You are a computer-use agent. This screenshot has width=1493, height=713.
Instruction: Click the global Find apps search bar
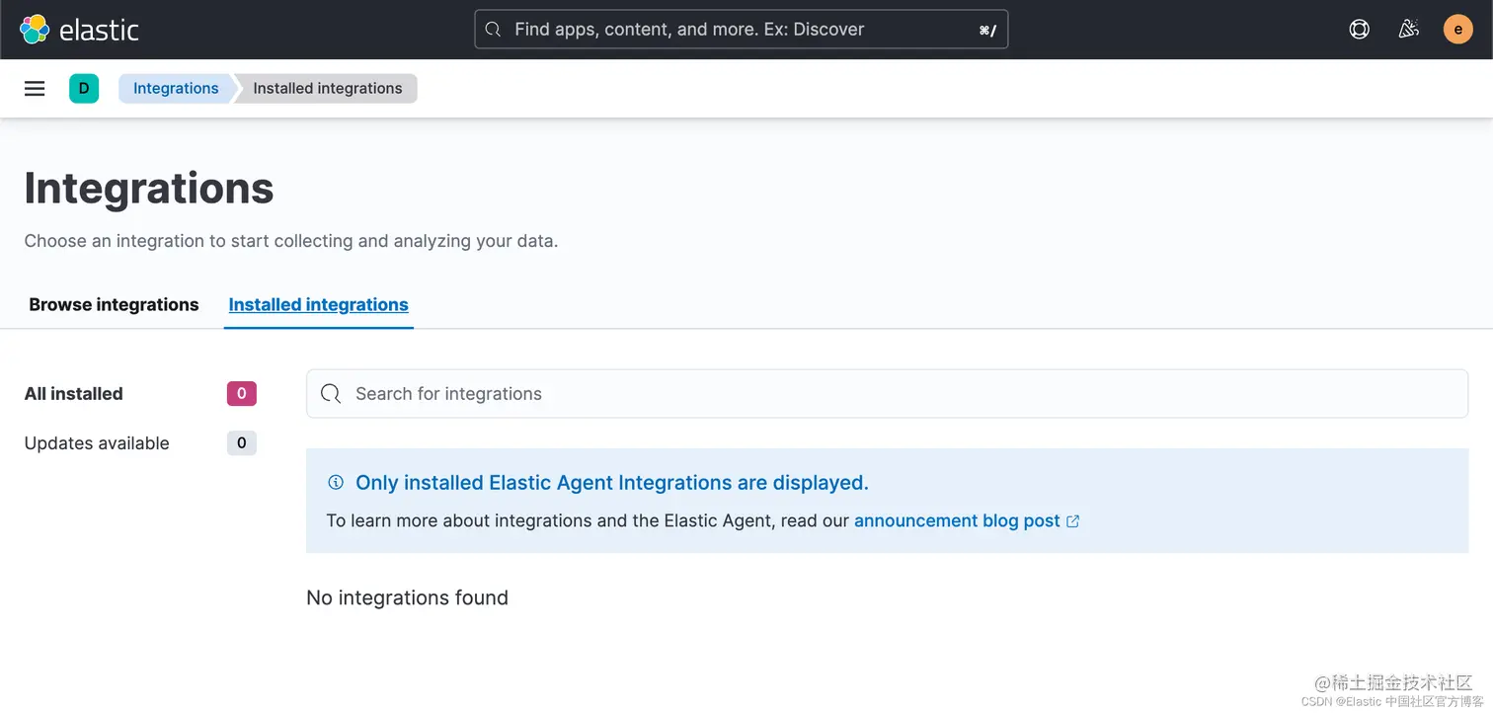741,30
